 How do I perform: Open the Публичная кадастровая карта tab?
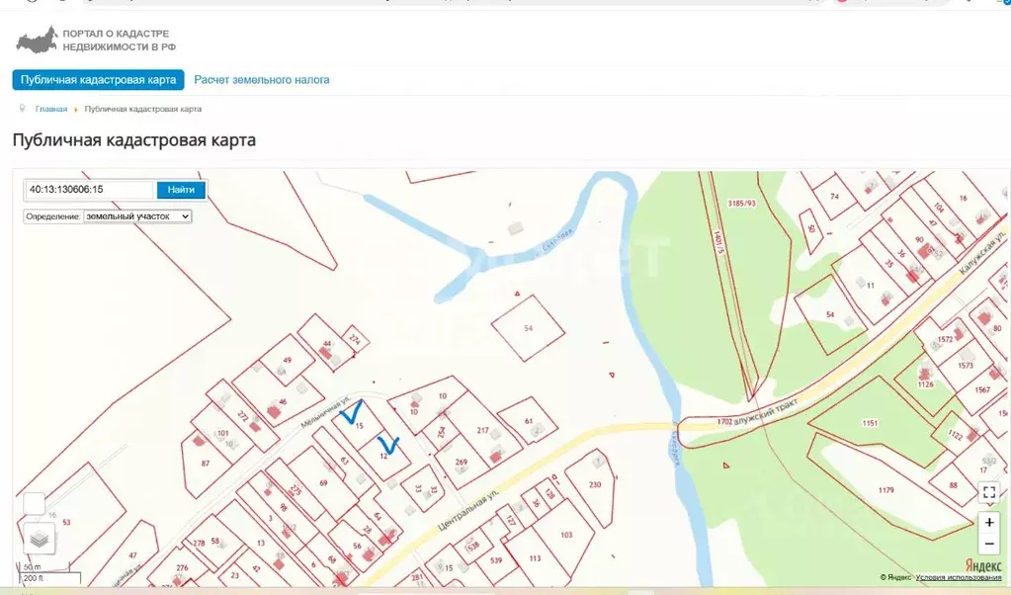click(98, 80)
